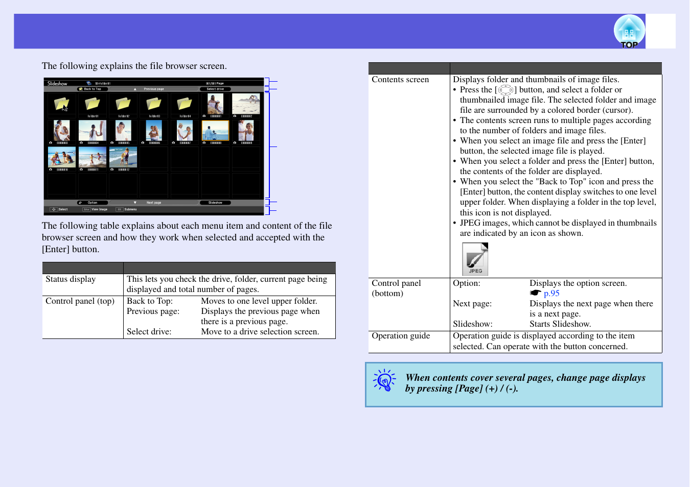Select highlighted thumbnail E0000008
Screen dimensions: 690x487
(x=215, y=131)
